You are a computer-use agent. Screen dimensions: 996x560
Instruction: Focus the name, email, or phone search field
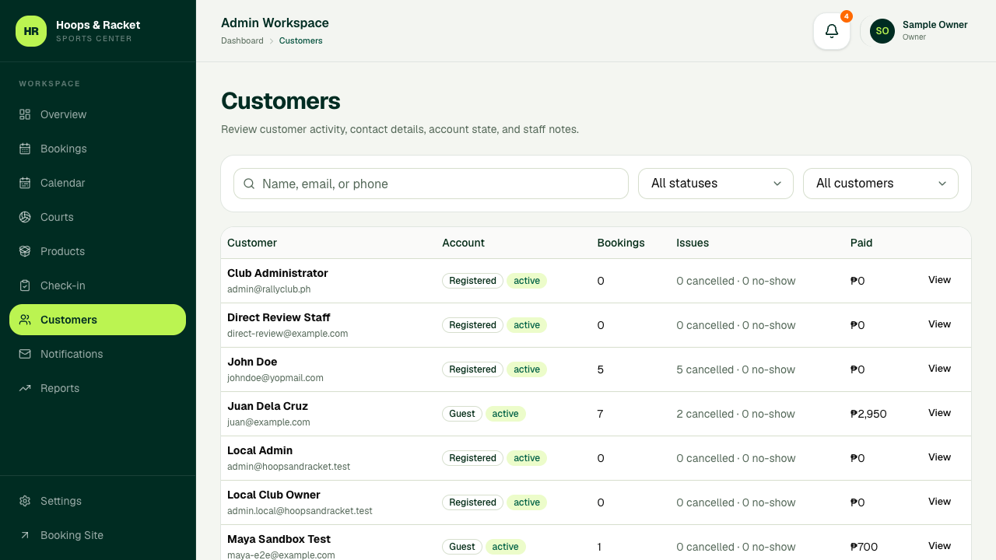tap(431, 184)
